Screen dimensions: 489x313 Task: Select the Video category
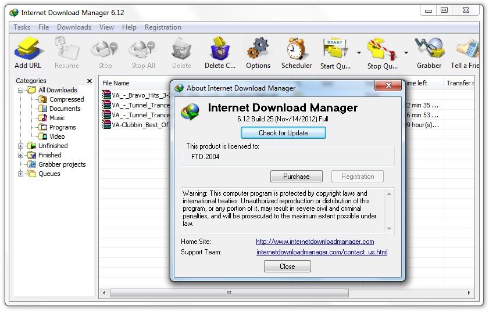point(57,136)
